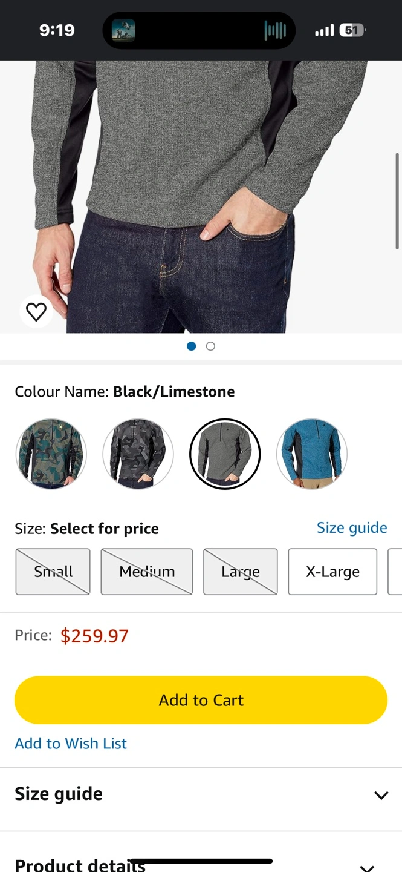402x872 pixels.
Task: Tap the cellular signal bars icon
Action: [325, 30]
